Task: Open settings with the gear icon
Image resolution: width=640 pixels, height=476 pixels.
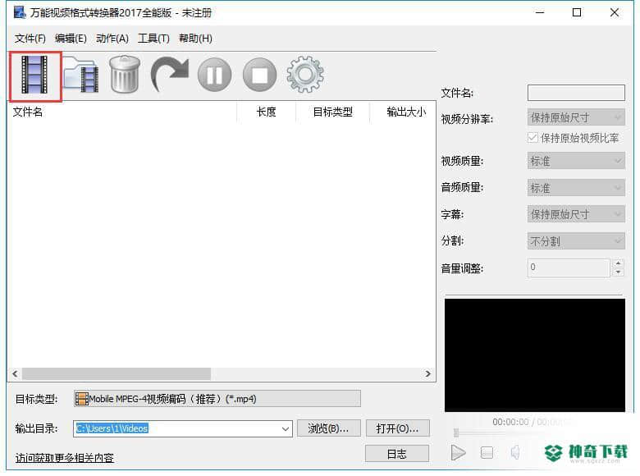Action: pyautogui.click(x=305, y=75)
